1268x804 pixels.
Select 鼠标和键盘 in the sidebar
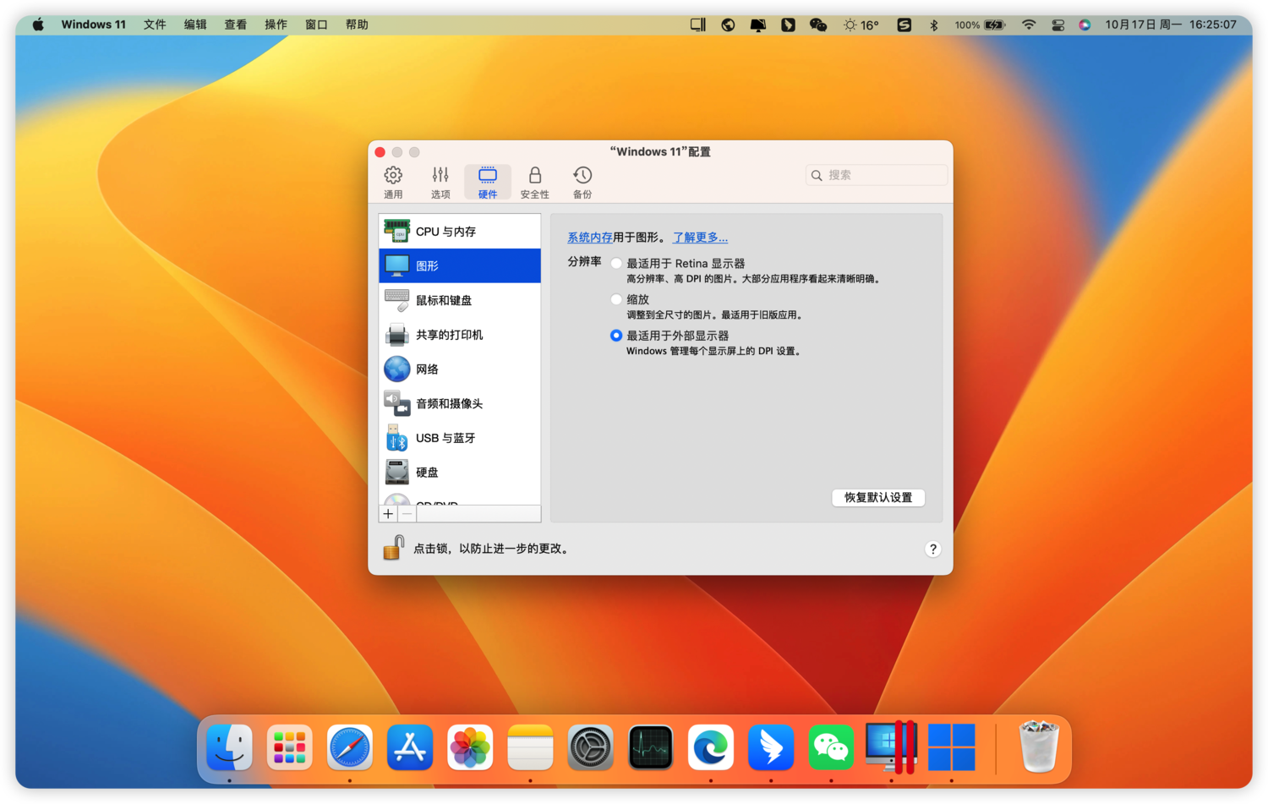460,300
